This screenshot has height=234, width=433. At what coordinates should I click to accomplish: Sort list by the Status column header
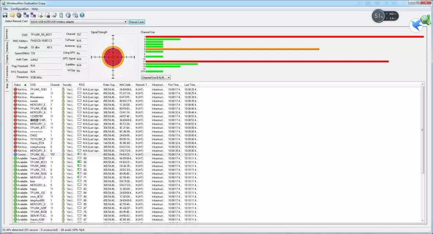point(20,85)
